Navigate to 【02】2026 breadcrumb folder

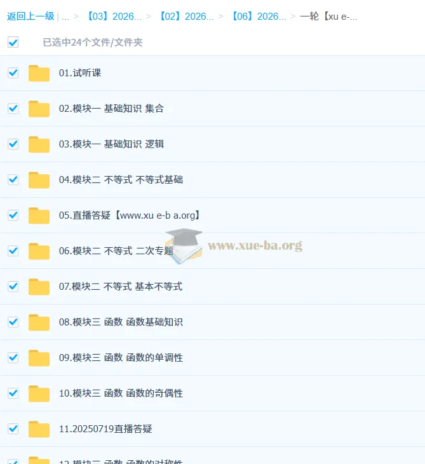click(186, 17)
